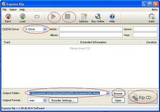
Task: Click the Track column header
Action: click(x=40, y=42)
